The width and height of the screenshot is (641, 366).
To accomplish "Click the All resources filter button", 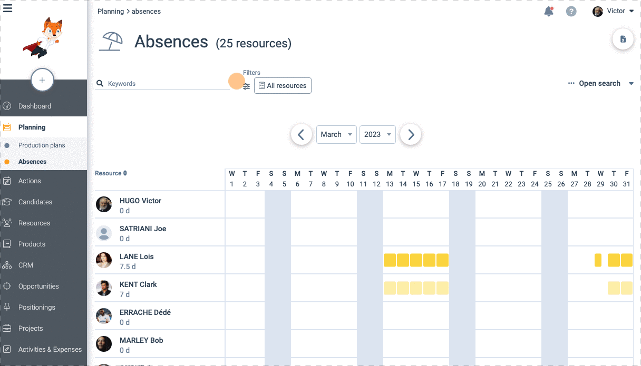I will point(283,85).
